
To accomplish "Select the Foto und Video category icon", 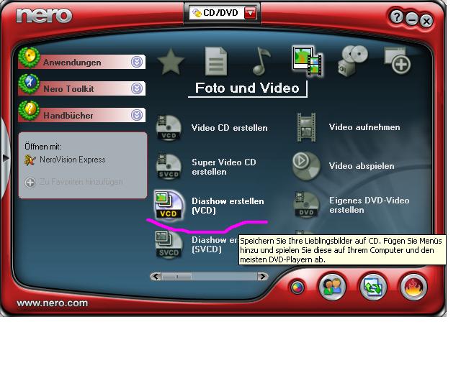I will [x=308, y=61].
